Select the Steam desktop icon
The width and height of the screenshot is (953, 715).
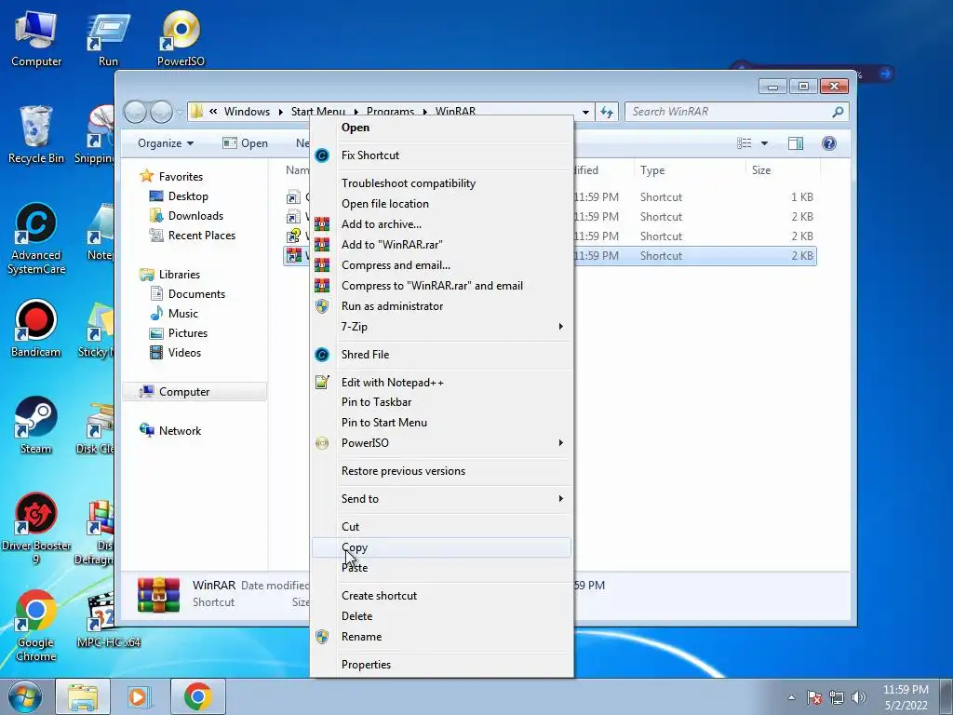[36, 425]
